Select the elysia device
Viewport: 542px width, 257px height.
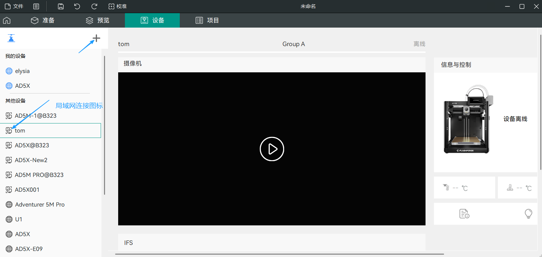[22, 71]
